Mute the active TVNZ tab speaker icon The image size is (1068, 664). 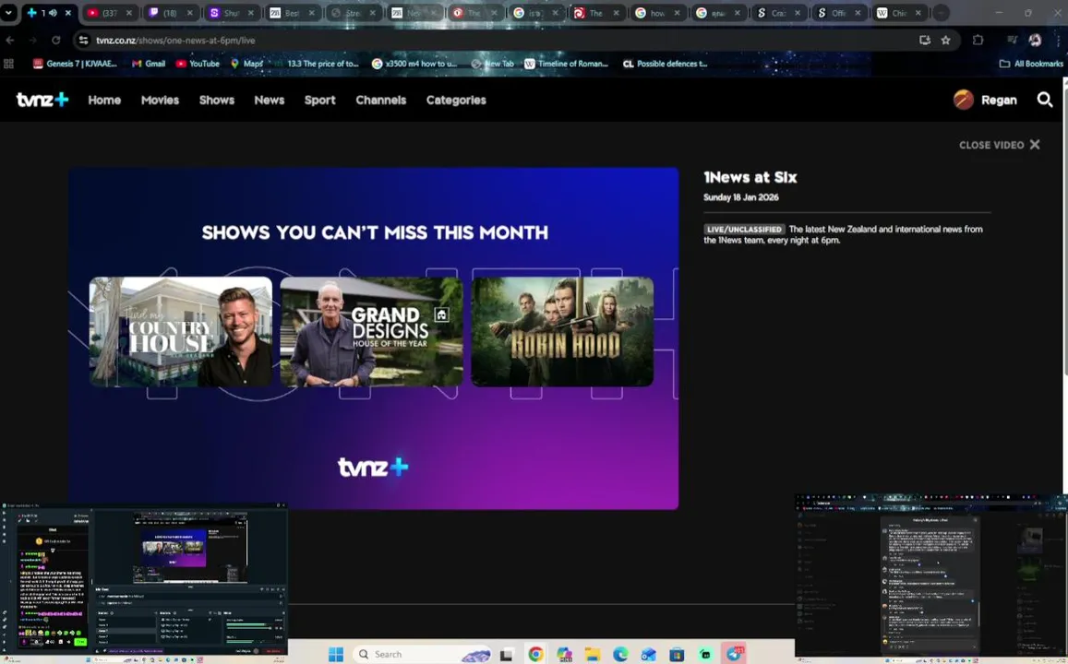[53, 13]
